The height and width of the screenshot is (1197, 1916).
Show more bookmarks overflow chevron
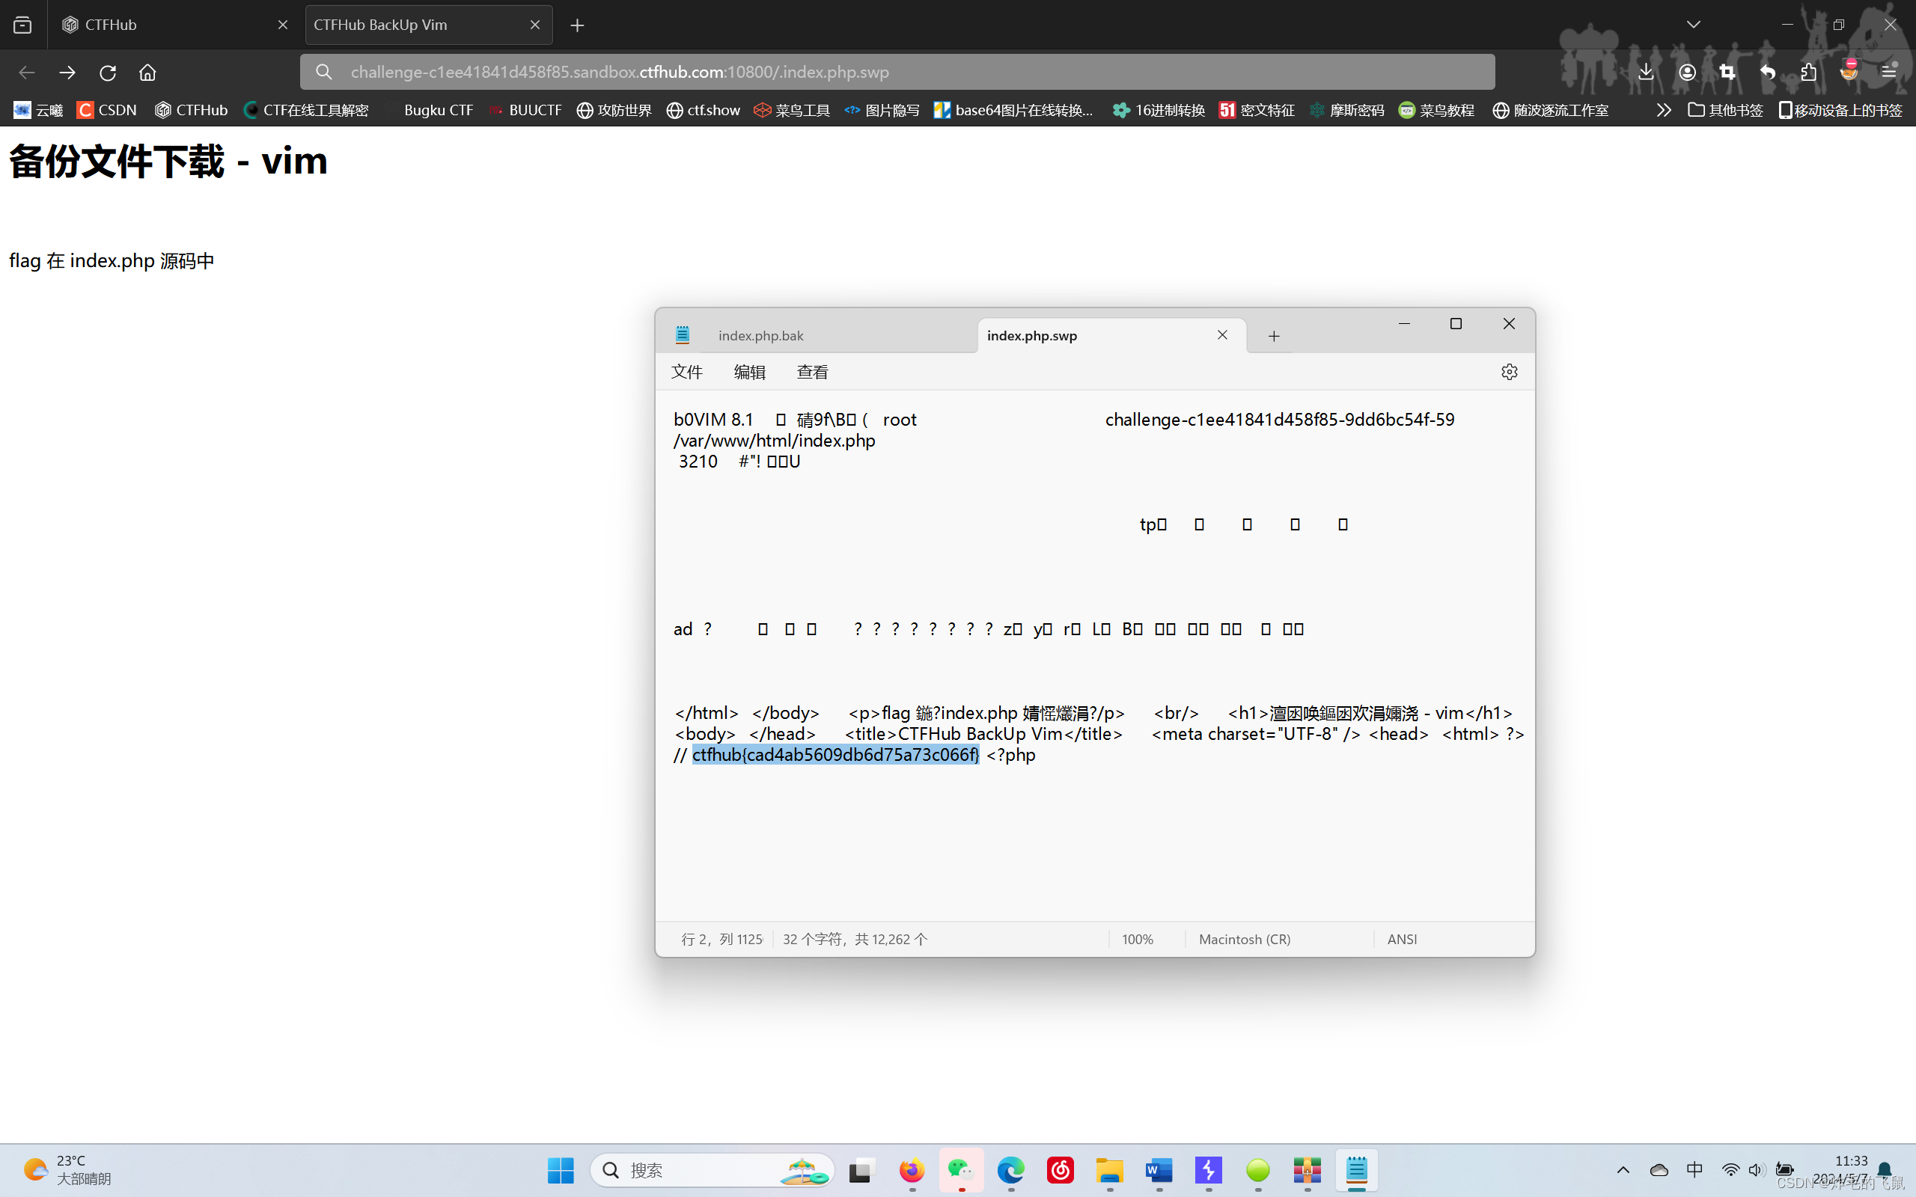coord(1664,110)
